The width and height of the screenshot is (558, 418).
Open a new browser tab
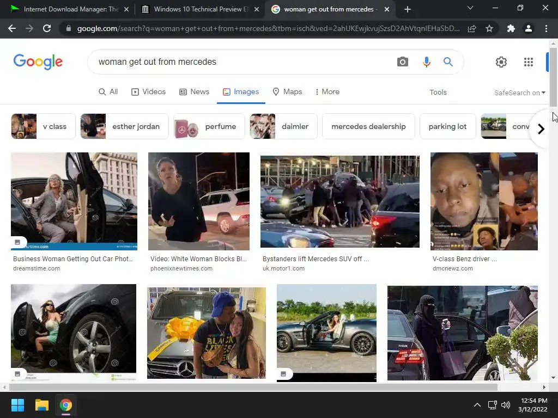click(408, 9)
